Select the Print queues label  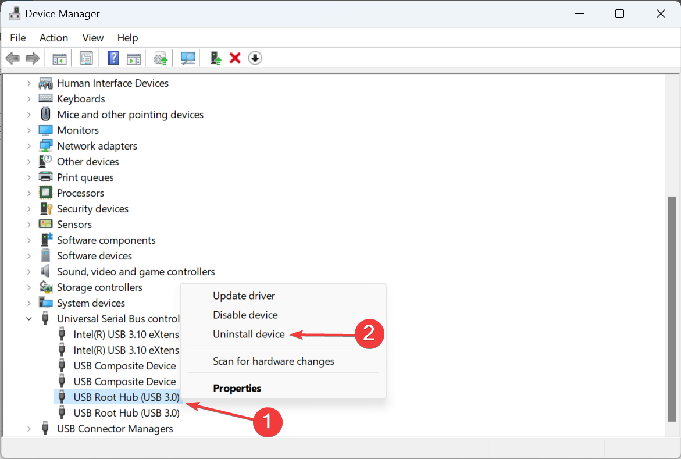click(x=85, y=177)
